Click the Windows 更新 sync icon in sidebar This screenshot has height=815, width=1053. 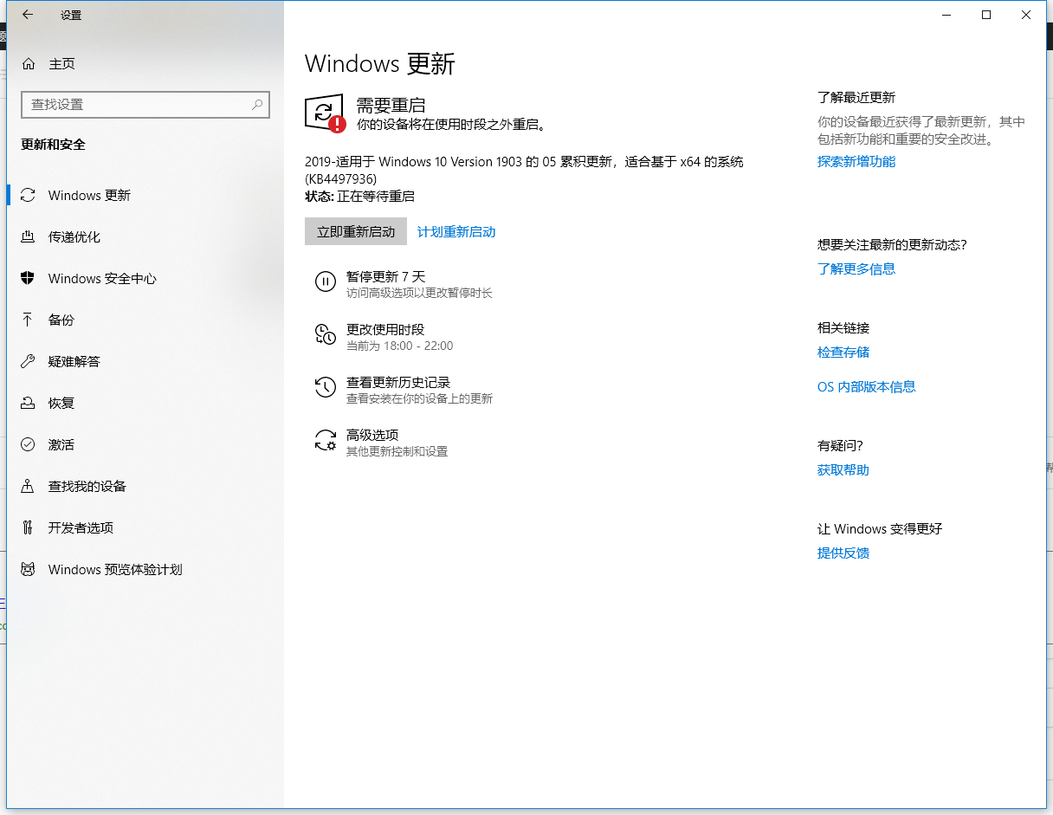pos(29,196)
